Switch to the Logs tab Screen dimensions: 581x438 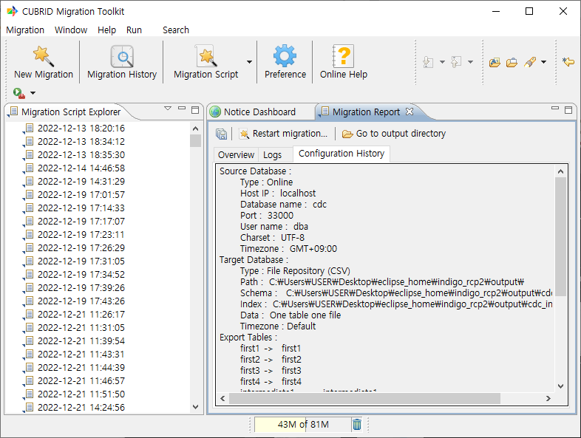pyautogui.click(x=272, y=155)
